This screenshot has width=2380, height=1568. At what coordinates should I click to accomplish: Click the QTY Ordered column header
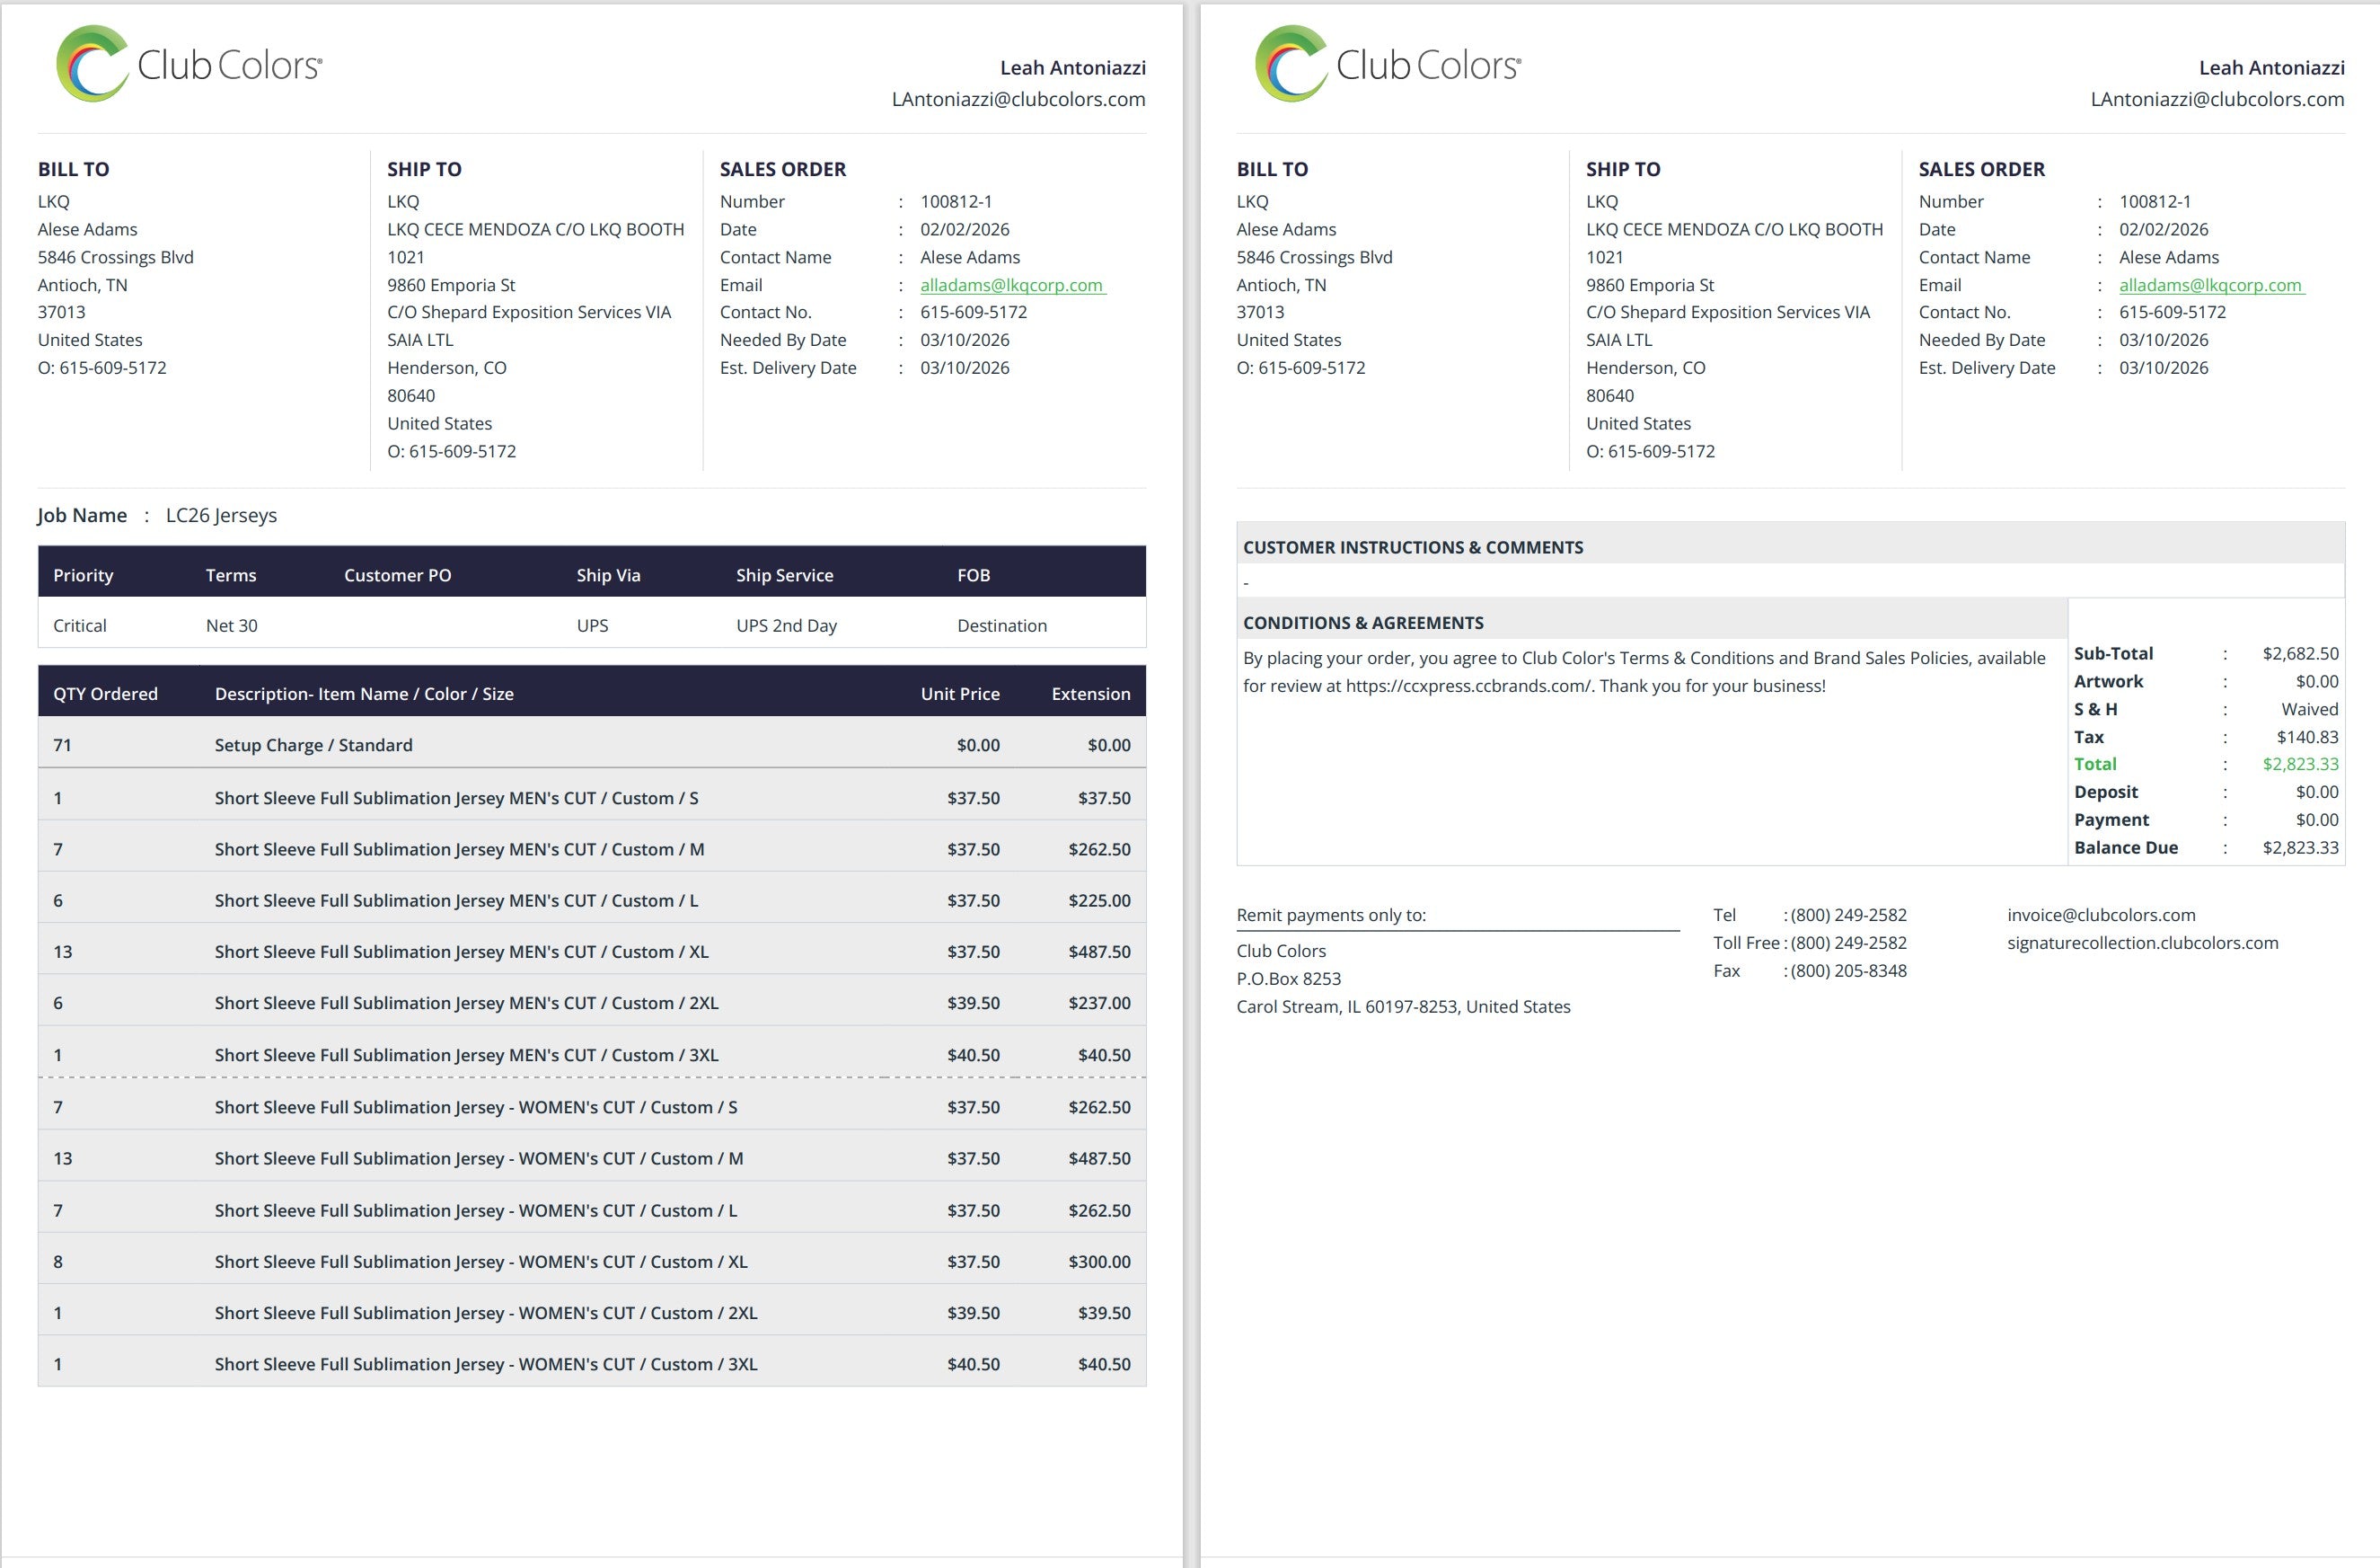click(105, 694)
